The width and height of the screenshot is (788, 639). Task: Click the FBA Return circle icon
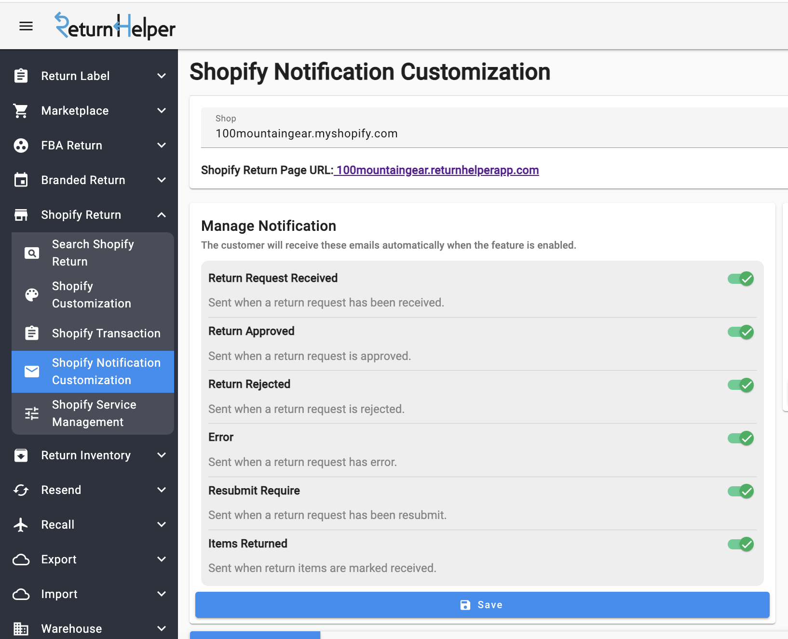pos(21,146)
